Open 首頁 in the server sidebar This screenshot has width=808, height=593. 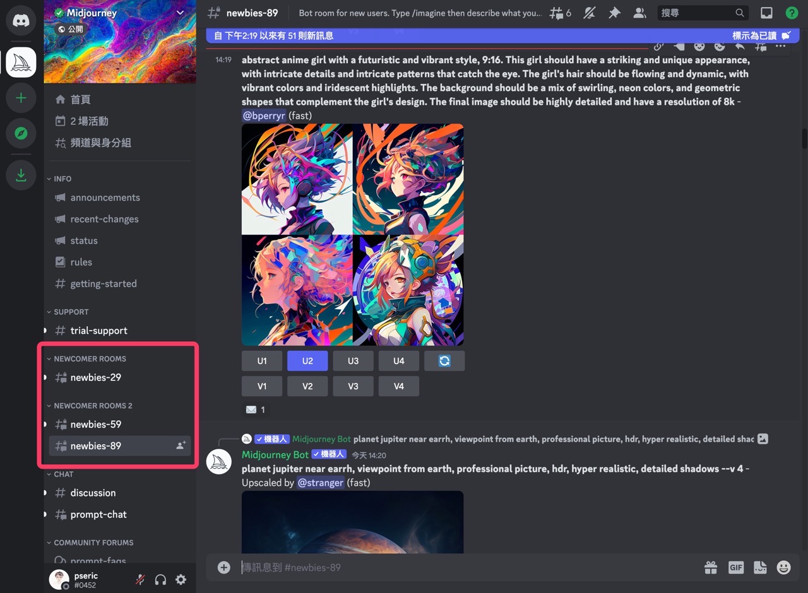tap(120, 99)
